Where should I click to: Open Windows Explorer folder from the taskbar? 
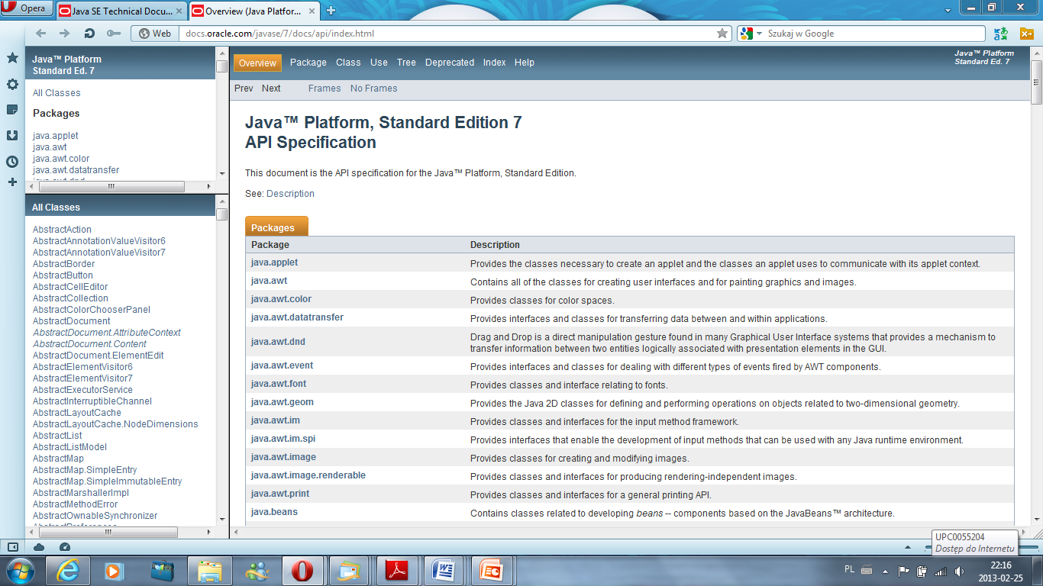click(x=209, y=571)
